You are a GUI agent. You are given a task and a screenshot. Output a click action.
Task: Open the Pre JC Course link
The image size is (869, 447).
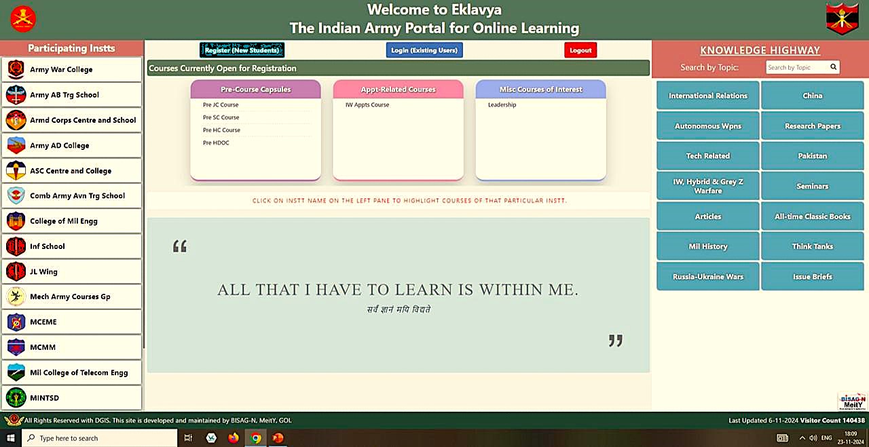point(221,105)
